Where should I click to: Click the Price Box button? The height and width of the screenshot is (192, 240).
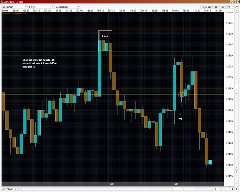207,7
